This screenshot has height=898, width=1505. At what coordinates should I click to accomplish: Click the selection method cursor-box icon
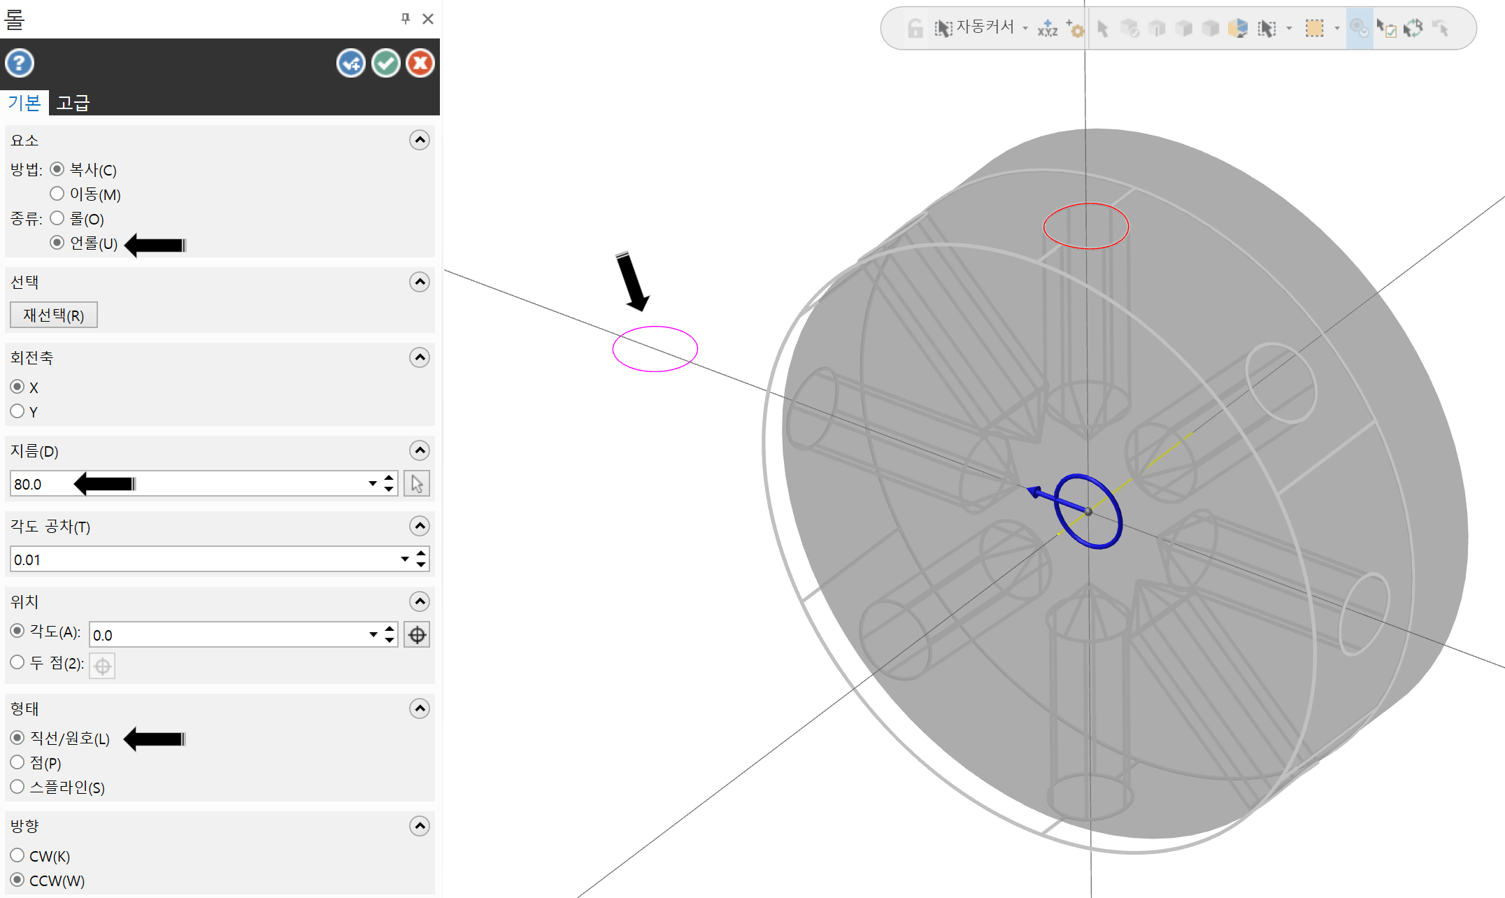pos(1267,29)
